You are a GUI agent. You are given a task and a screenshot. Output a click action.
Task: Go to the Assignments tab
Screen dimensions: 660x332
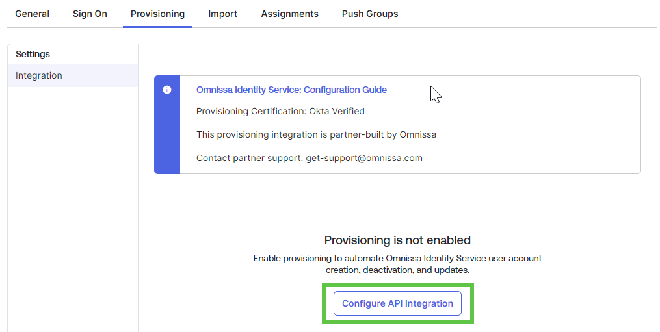289,14
